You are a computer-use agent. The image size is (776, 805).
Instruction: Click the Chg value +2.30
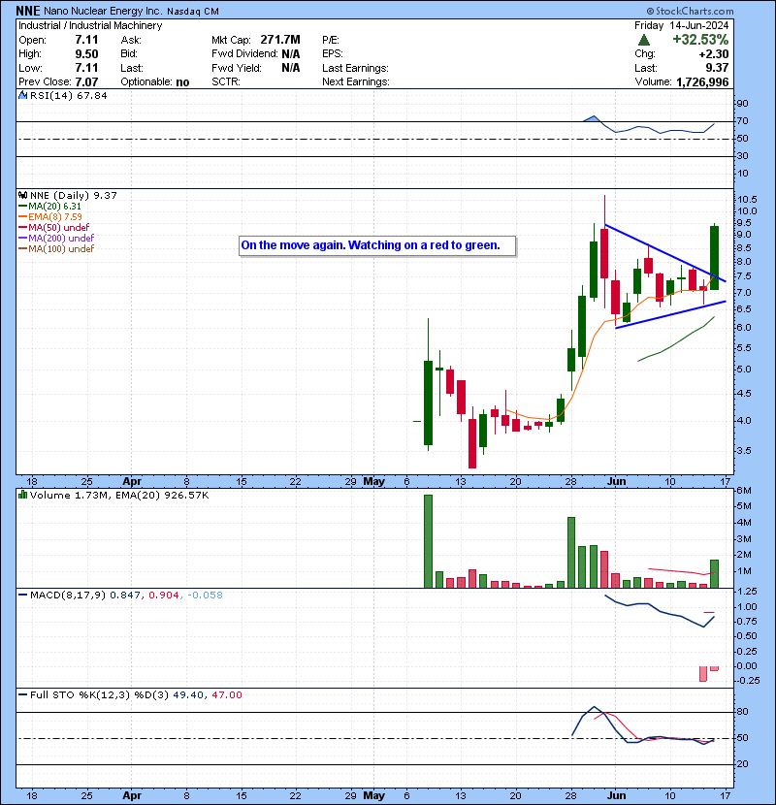[713, 54]
